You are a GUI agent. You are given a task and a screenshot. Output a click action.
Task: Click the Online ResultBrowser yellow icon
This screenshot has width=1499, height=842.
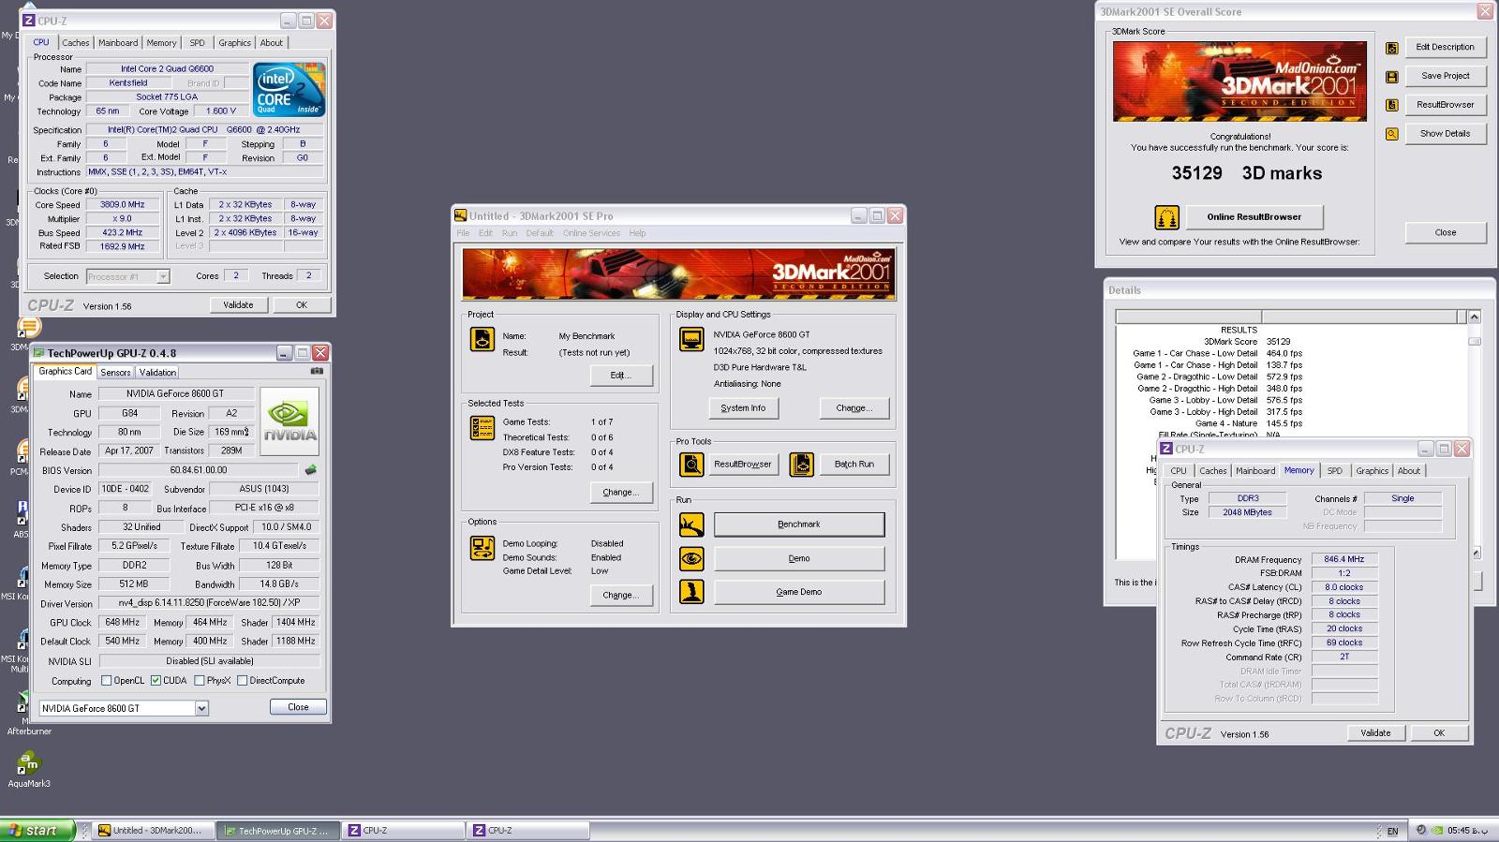click(1166, 217)
